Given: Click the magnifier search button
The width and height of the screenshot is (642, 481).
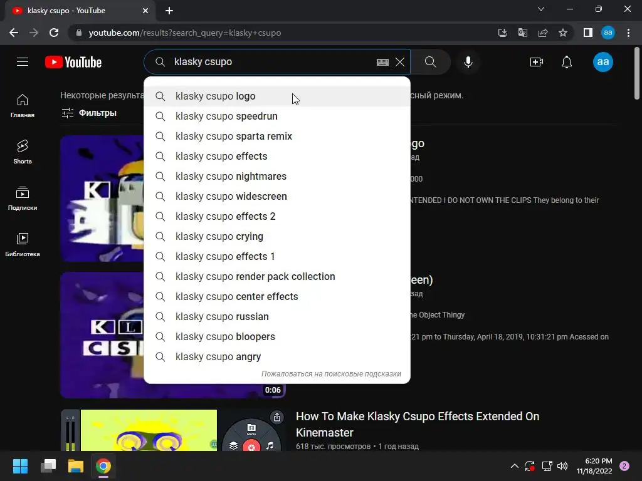Looking at the screenshot, I should click(x=430, y=62).
